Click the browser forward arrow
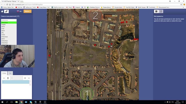Viewport: 186px width, 104px height. tap(4, 5)
